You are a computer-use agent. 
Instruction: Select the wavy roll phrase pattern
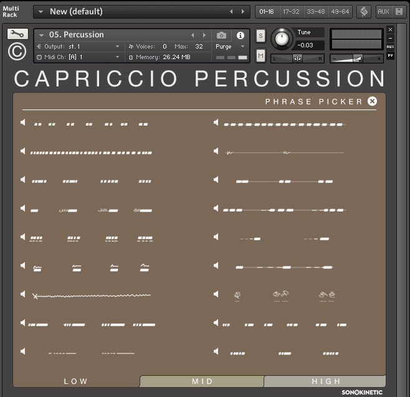92,296
